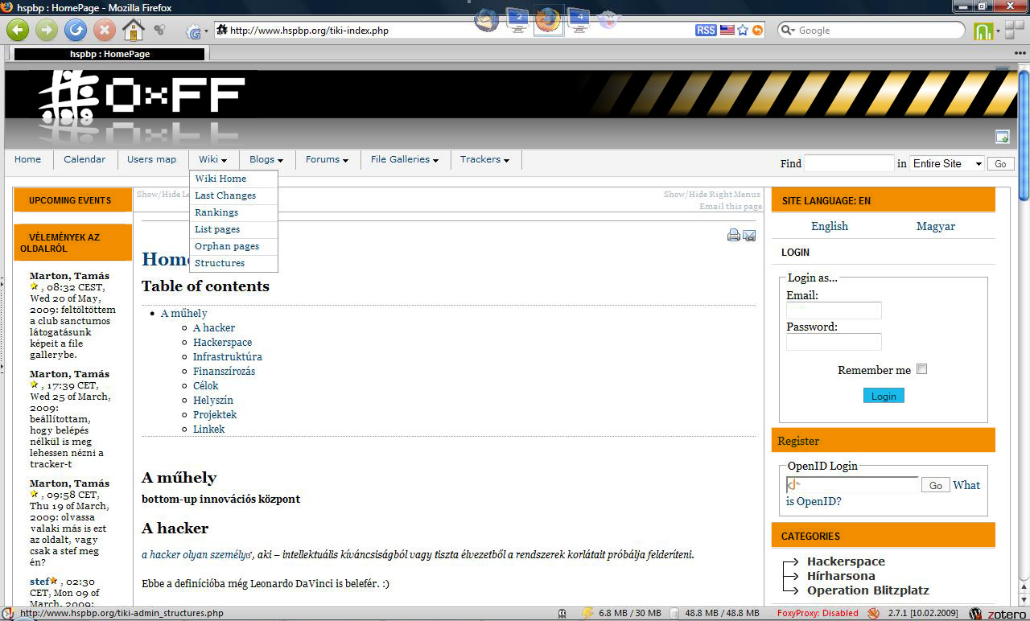Click the browser vertical scrollbar thumb
1030x621 pixels.
click(1024, 135)
